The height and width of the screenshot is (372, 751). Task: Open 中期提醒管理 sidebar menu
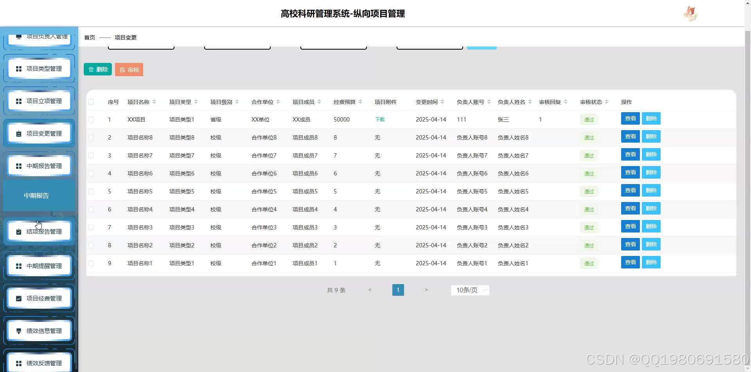click(x=39, y=266)
